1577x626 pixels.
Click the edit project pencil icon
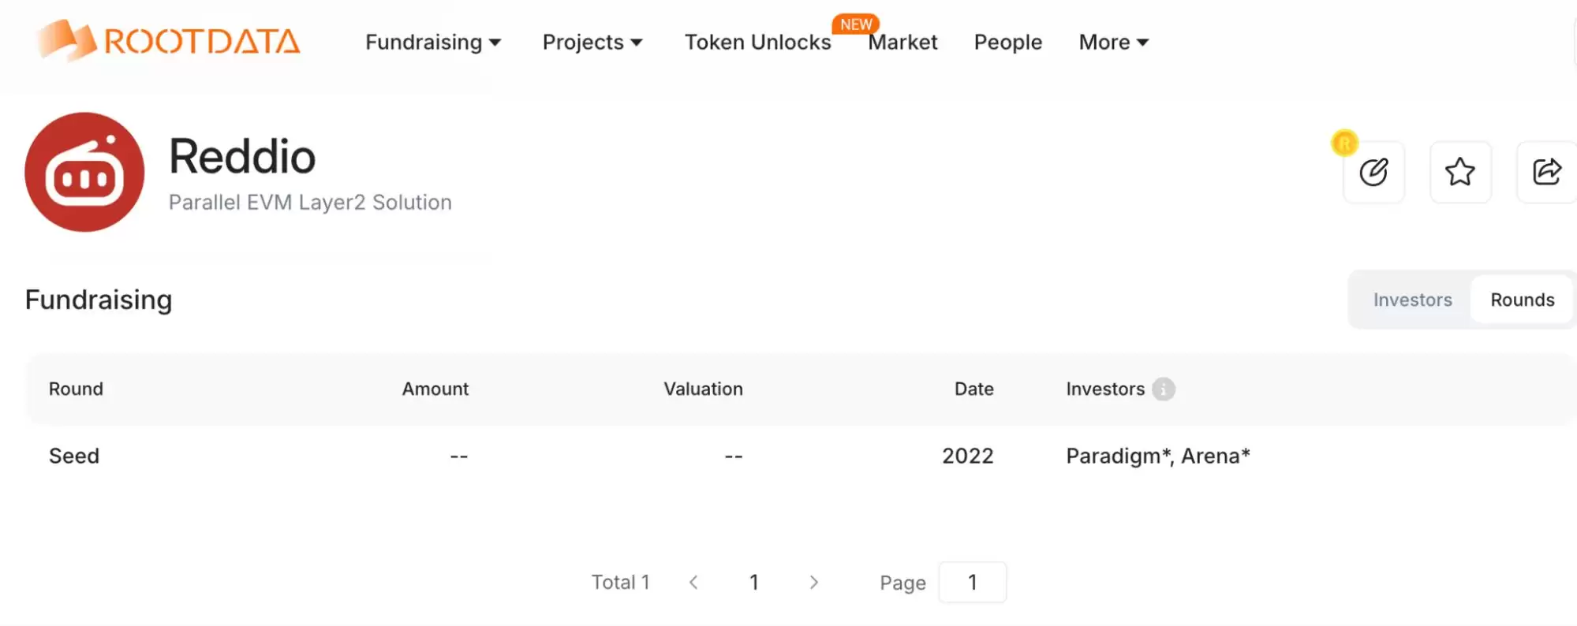[1373, 172]
